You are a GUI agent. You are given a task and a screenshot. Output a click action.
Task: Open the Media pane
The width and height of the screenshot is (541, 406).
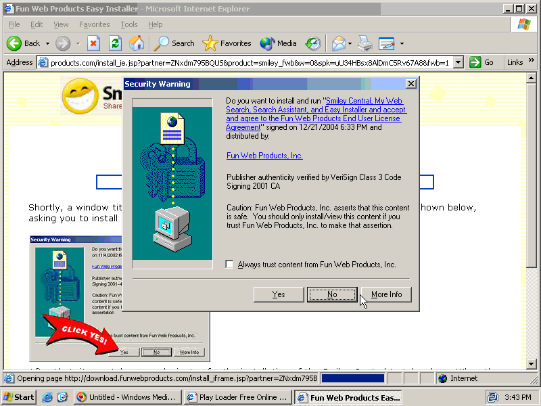coord(278,43)
